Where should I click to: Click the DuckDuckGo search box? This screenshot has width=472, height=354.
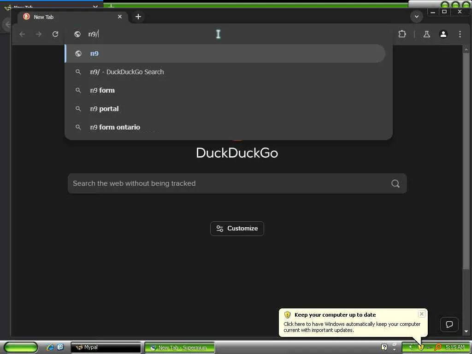tap(237, 183)
